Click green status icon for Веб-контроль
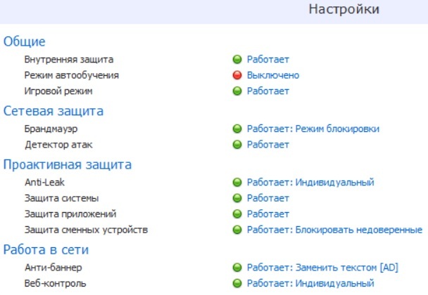This screenshot has width=428, height=295. point(237,283)
